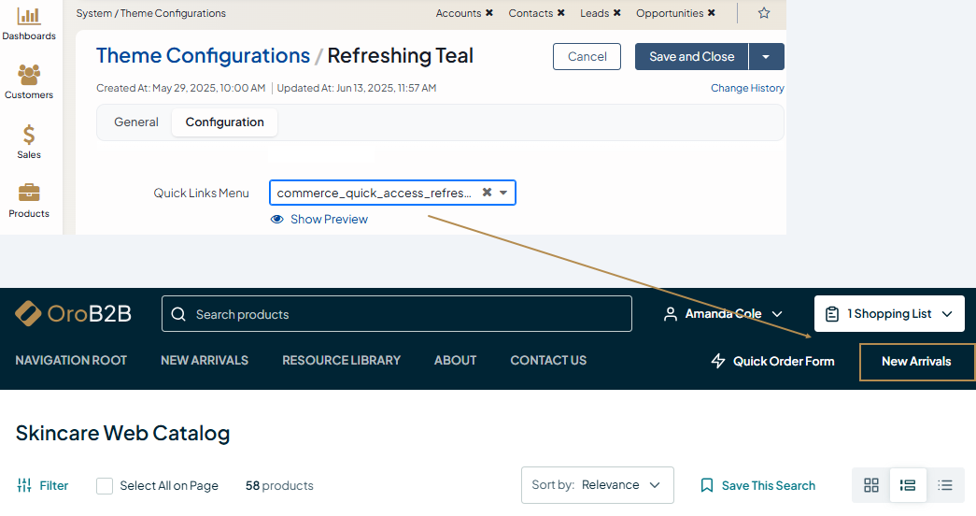Switch to the General tab
Screen dimensions: 976x516
coord(136,122)
